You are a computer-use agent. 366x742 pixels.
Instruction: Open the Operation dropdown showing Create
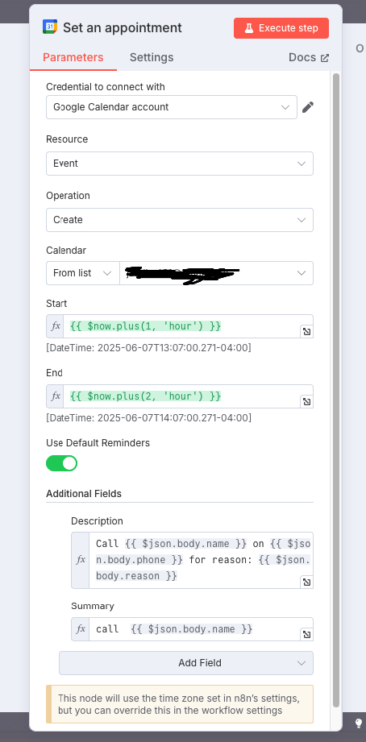(x=180, y=220)
